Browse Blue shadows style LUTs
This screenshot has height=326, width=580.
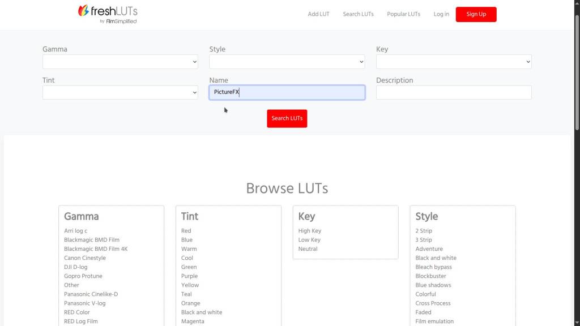(433, 285)
